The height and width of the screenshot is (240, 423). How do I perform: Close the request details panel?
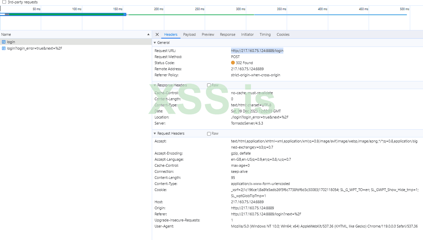[x=157, y=34]
